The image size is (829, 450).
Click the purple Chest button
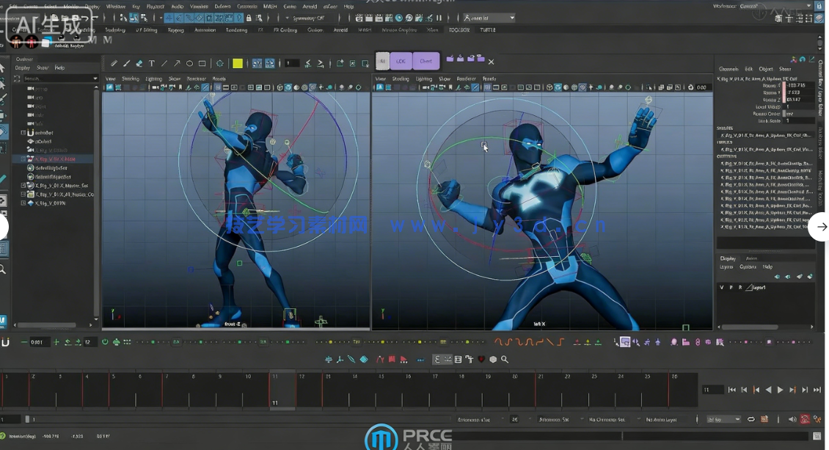tap(426, 62)
